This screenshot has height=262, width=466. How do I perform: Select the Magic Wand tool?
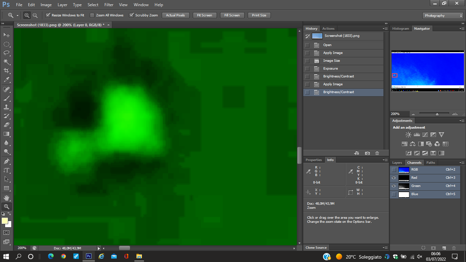pyautogui.click(x=6, y=62)
